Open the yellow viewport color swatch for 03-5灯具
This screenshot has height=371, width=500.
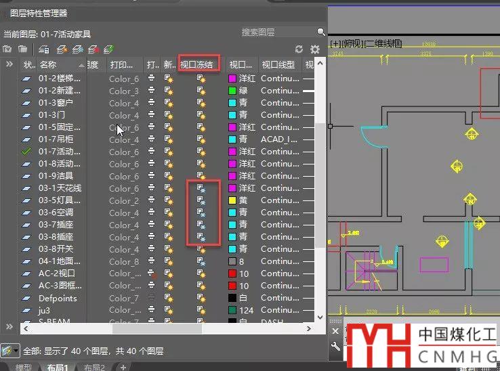[x=232, y=200]
